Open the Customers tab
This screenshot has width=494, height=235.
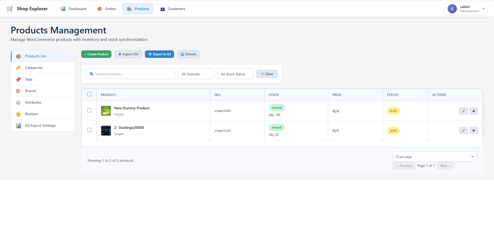coord(173,9)
